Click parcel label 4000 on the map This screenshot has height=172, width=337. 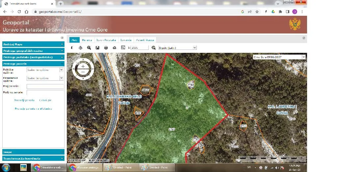pyautogui.click(x=138, y=113)
